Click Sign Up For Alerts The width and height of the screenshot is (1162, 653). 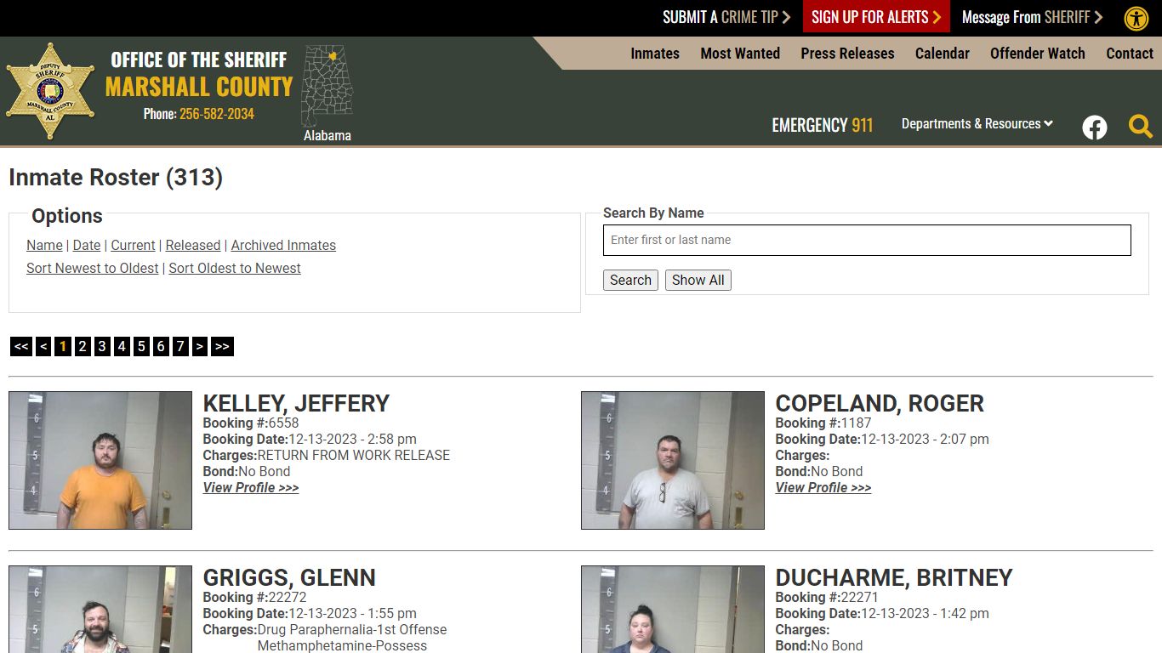(876, 17)
